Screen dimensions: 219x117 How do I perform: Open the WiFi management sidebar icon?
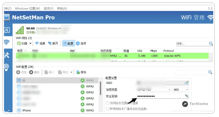(x=7, y=42)
